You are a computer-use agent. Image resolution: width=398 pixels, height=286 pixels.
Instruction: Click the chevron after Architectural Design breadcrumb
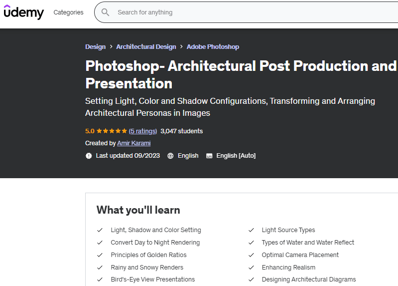tap(181, 47)
